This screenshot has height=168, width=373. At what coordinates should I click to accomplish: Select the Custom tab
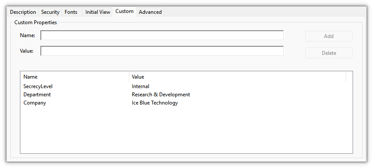point(124,11)
